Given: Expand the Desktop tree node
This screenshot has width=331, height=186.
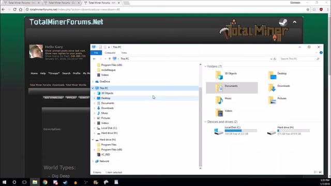Looking at the screenshot, I should pyautogui.click(x=94, y=98).
